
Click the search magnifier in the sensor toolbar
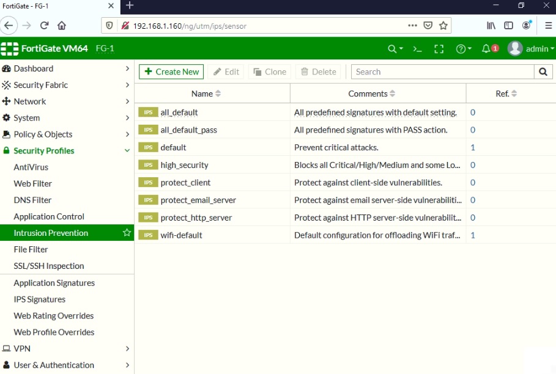pyautogui.click(x=542, y=71)
